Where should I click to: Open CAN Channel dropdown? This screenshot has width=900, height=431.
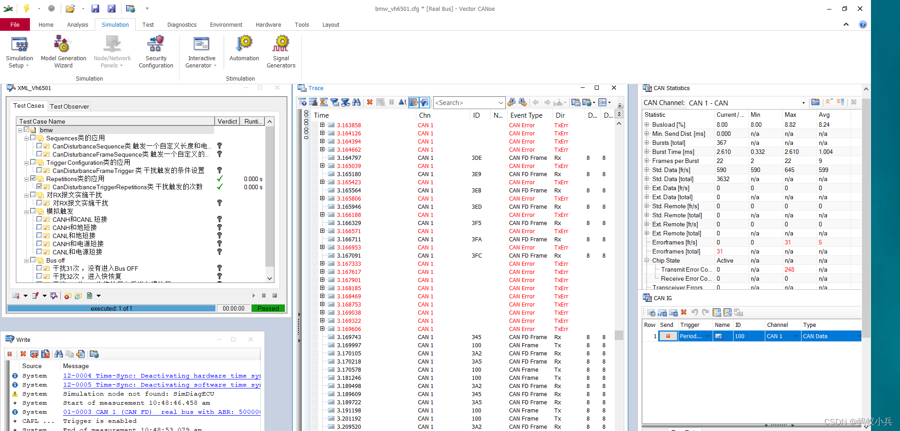(x=803, y=103)
